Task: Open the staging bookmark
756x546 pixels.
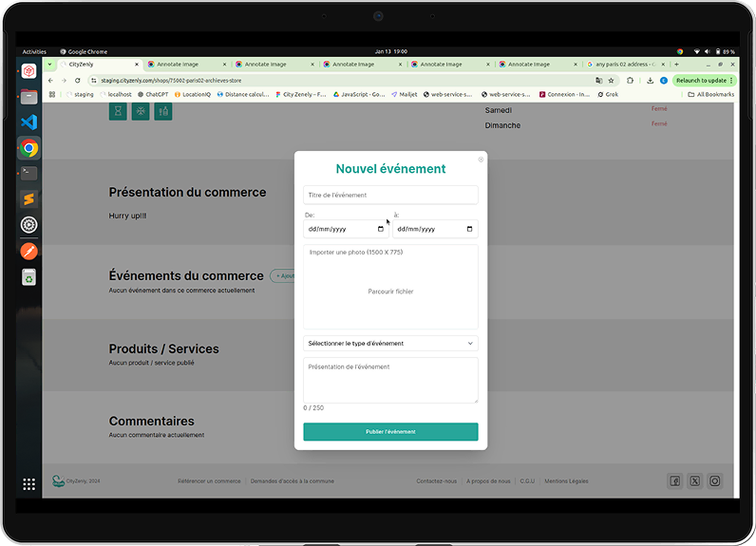Action: pos(80,94)
